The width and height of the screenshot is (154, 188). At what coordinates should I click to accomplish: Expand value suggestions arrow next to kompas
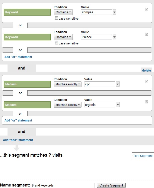114,12
